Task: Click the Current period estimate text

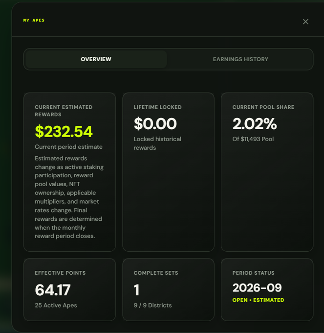Action: pyautogui.click(x=68, y=147)
